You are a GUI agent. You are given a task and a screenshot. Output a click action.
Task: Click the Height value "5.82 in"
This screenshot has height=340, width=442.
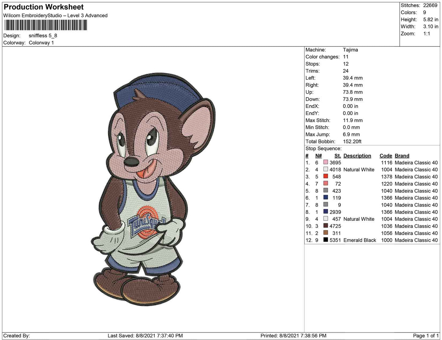click(x=431, y=20)
